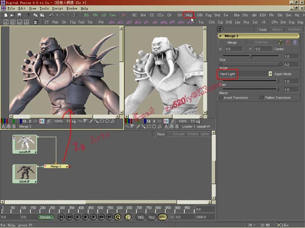Click the Undo arrow icon
This screenshot has height=228, width=305.
point(51,15)
